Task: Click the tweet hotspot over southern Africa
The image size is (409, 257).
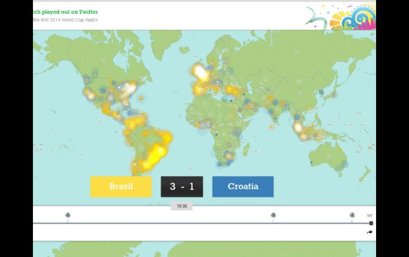Action: point(228,156)
